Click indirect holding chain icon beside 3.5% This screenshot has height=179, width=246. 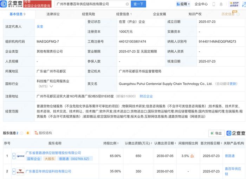point(192,156)
